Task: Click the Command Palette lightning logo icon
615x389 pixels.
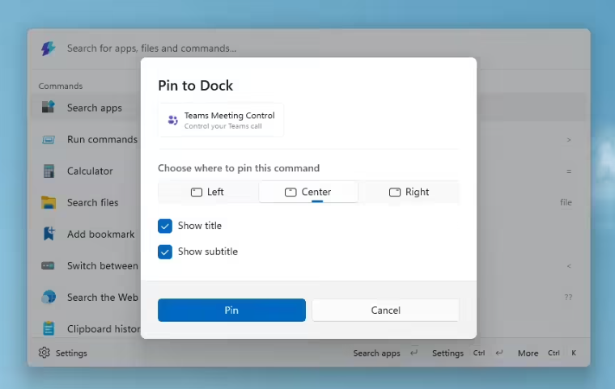Action: point(48,49)
